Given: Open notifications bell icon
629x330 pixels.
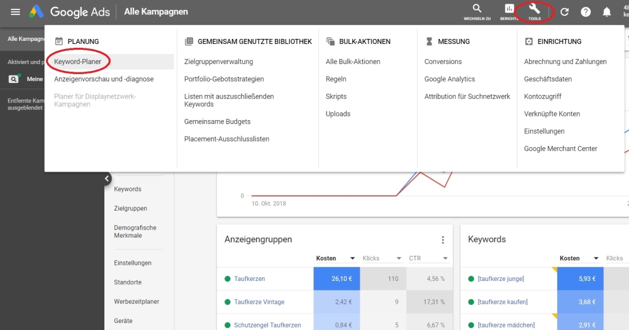Looking at the screenshot, I should click(x=607, y=12).
